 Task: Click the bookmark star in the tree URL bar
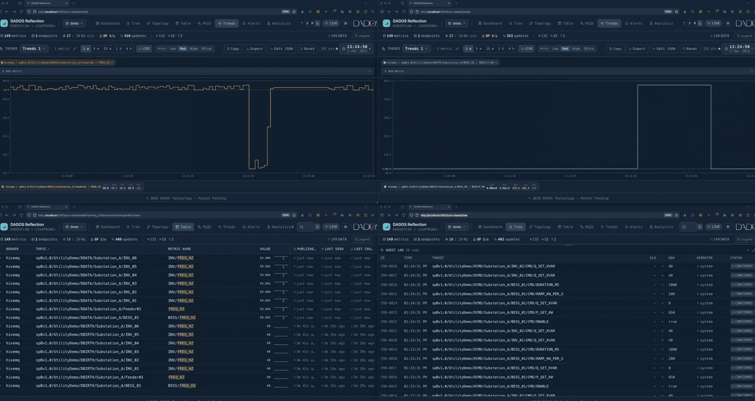pyautogui.click(x=676, y=215)
